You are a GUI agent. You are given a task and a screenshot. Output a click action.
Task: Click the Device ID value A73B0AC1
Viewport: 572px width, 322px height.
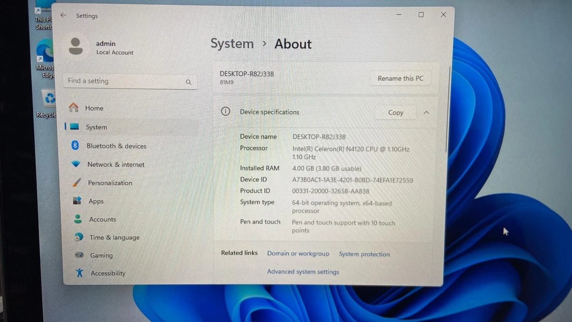[352, 180]
